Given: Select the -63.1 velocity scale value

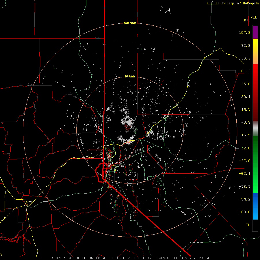Looking at the screenshot, I should point(245,174).
